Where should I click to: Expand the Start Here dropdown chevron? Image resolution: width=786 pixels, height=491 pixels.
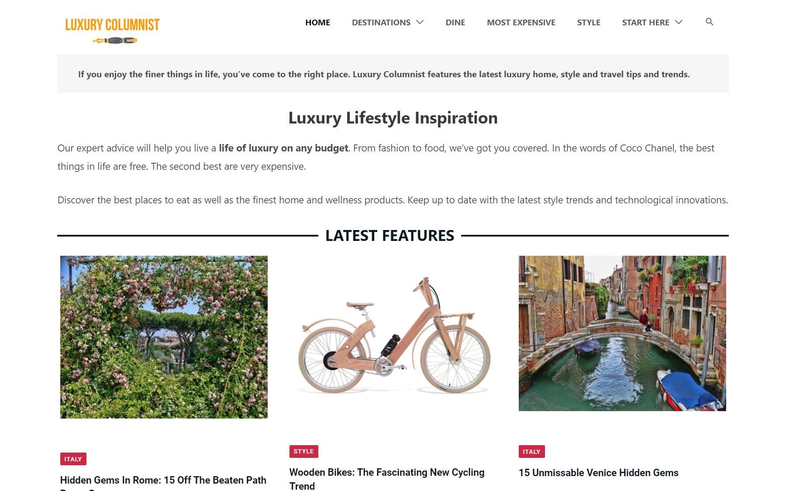pos(679,22)
